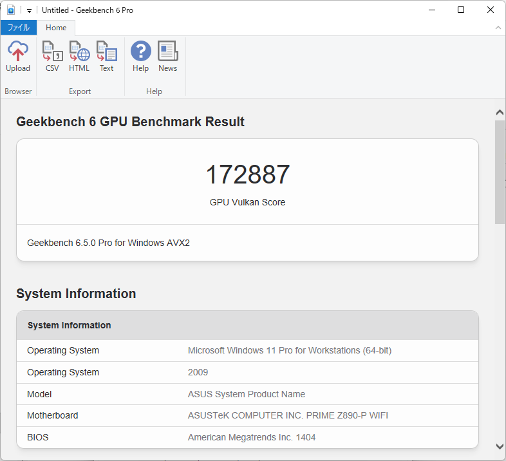Viewport: 506px width, 461px height.
Task: Maximize the Geekbench window
Action: [461, 10]
